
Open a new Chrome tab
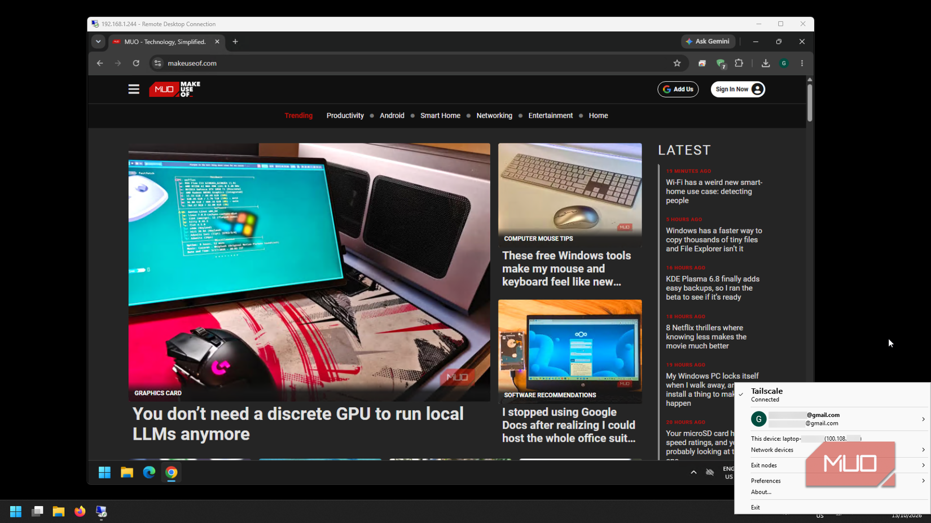point(235,42)
